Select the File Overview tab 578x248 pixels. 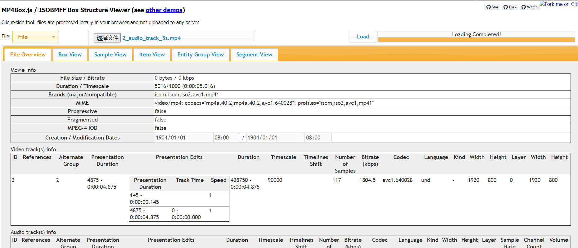click(28, 55)
